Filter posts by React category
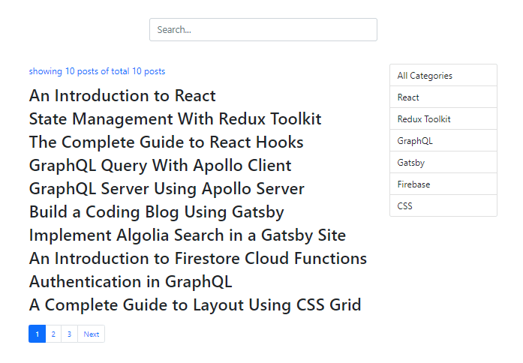This screenshot has width=523, height=363. click(443, 97)
